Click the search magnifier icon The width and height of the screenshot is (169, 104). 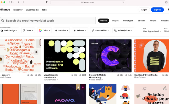(x=3, y=21)
